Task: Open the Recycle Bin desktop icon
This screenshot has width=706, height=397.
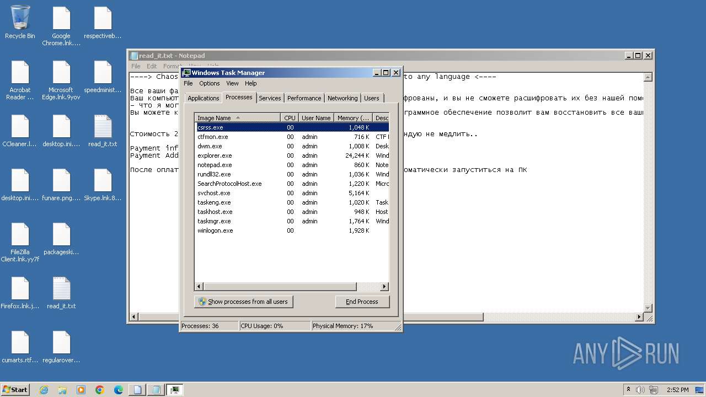Action: [20, 22]
